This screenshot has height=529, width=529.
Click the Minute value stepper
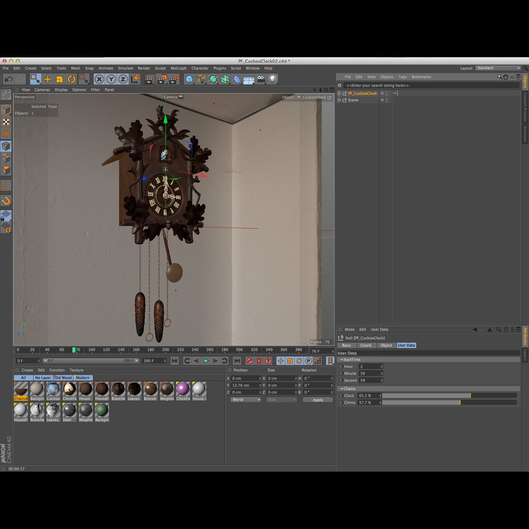[x=382, y=373]
